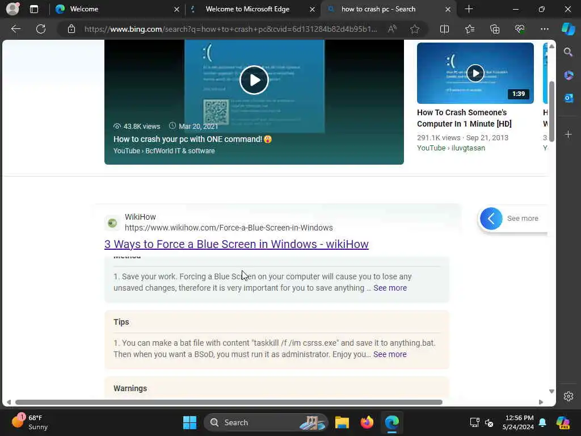581x436 pixels.
Task: Play How To Crash Someone's Computer video
Action: [475, 73]
